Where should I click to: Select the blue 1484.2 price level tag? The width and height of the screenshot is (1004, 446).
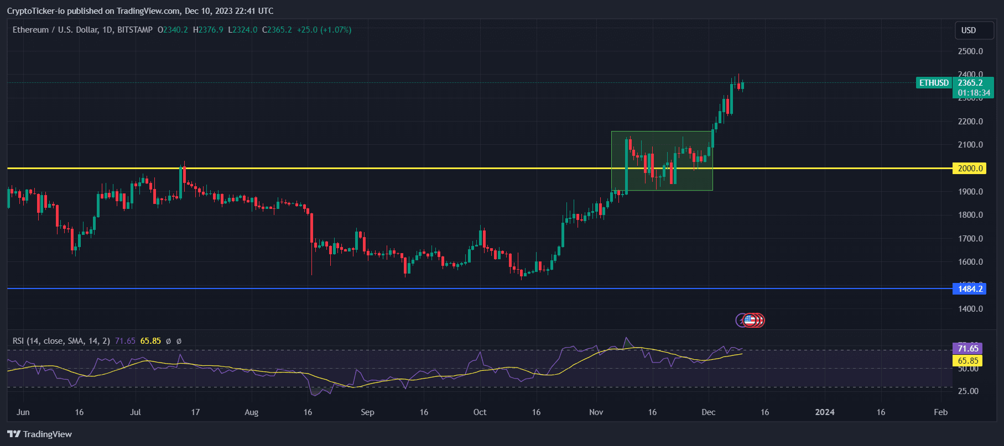969,288
